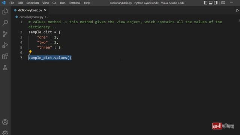
Task: Click the "one" key string
Action: click(x=42, y=37)
